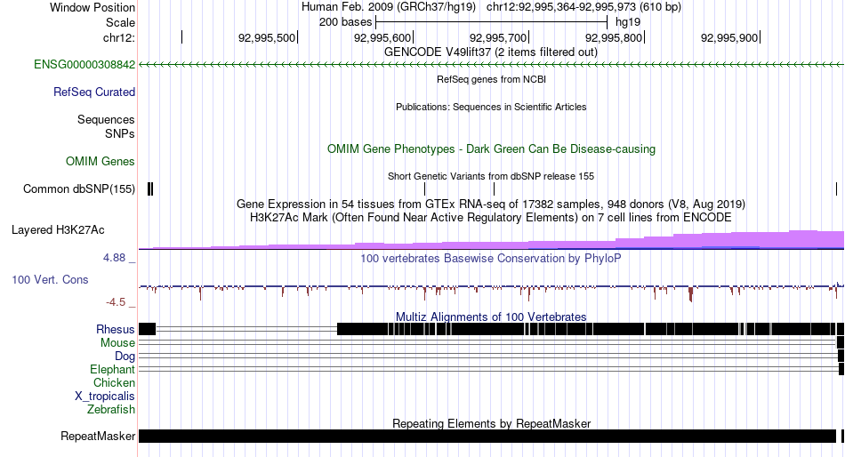This screenshot has width=845, height=457.
Task: Click Repeating Elements by RepeatMasker title
Action: [x=492, y=423]
